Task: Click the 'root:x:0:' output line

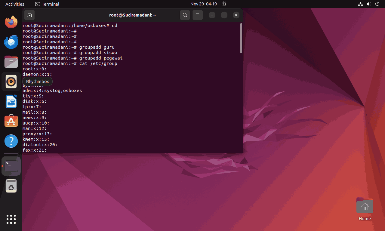Action: (35, 69)
